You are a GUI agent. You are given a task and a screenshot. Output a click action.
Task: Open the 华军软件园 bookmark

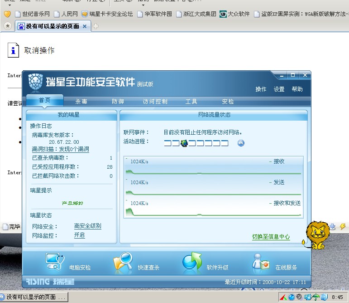[x=155, y=14]
